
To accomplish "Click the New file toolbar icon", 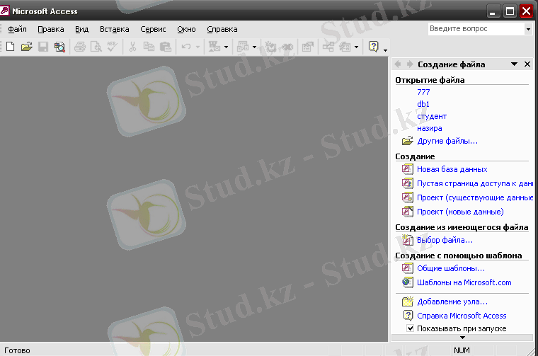I will 10,47.
